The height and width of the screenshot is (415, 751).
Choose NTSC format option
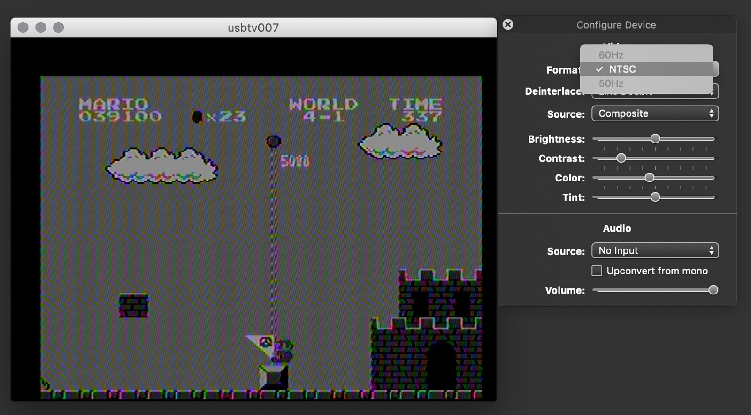646,69
